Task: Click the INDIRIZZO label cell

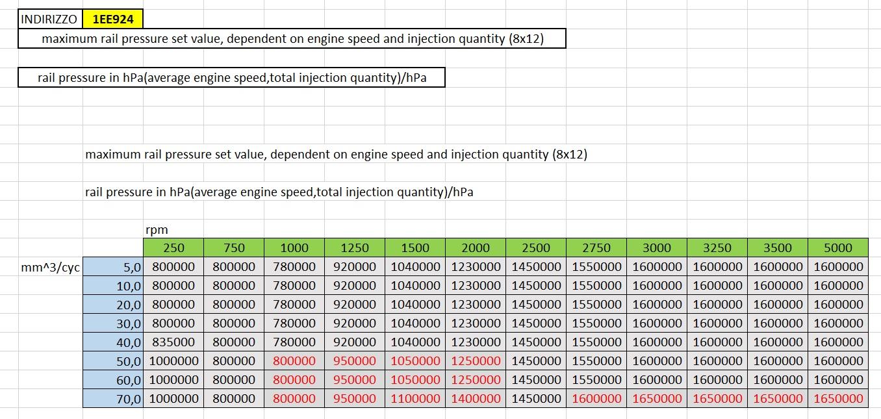Action: pos(49,19)
